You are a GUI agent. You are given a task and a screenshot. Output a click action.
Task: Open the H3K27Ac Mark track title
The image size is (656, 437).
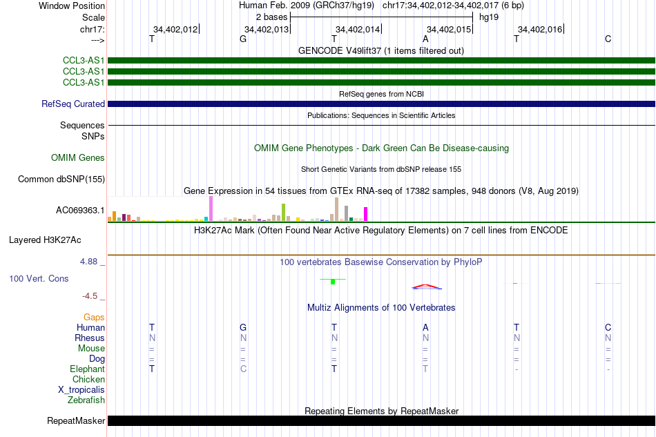click(x=381, y=231)
